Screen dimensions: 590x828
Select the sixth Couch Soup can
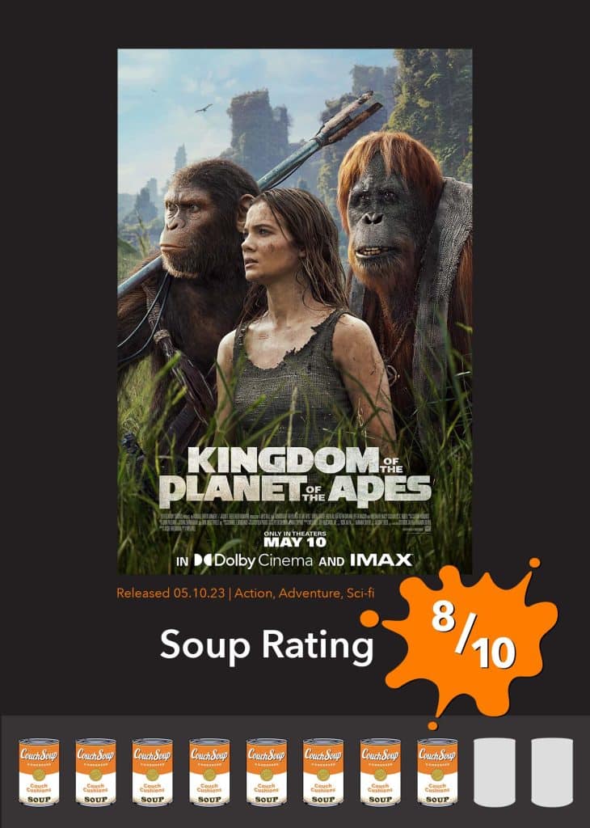tap(323, 771)
